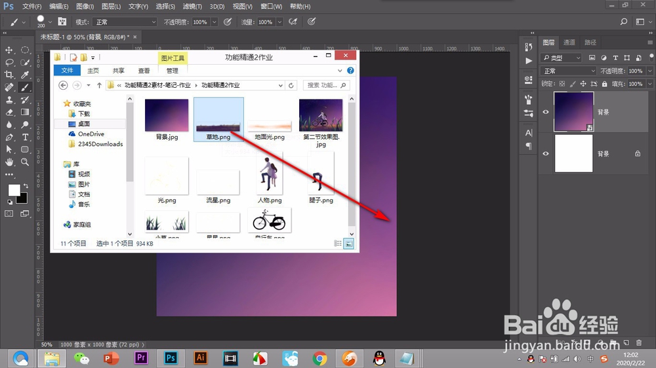Image resolution: width=656 pixels, height=368 pixels.
Task: Switch to the 通道 tab
Action: [569, 42]
